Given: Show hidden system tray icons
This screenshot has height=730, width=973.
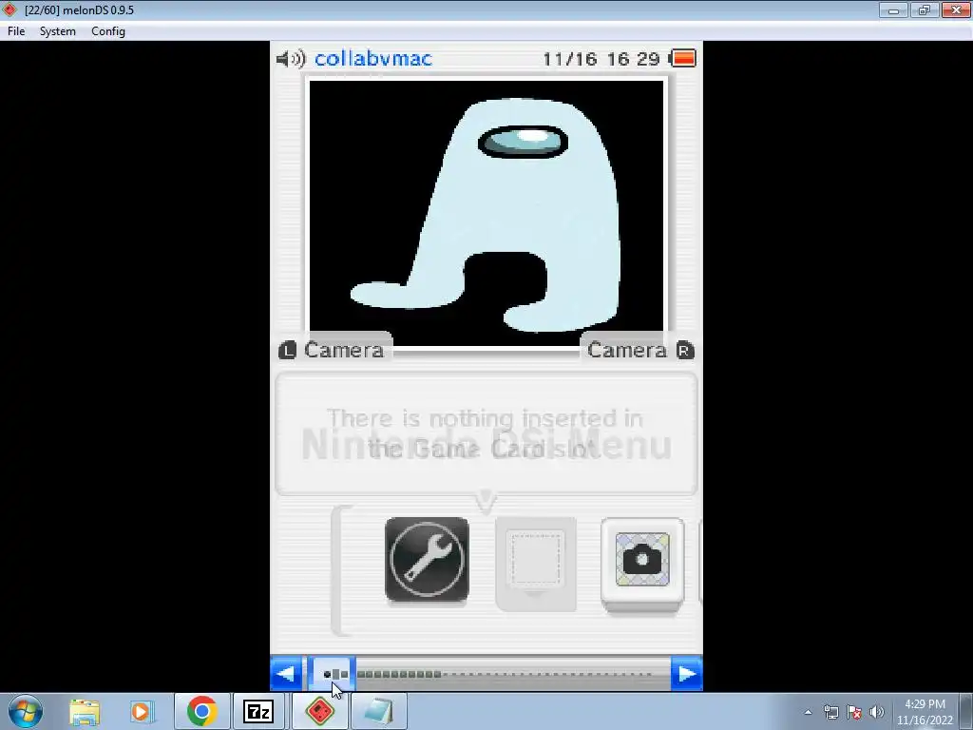Looking at the screenshot, I should tap(808, 712).
